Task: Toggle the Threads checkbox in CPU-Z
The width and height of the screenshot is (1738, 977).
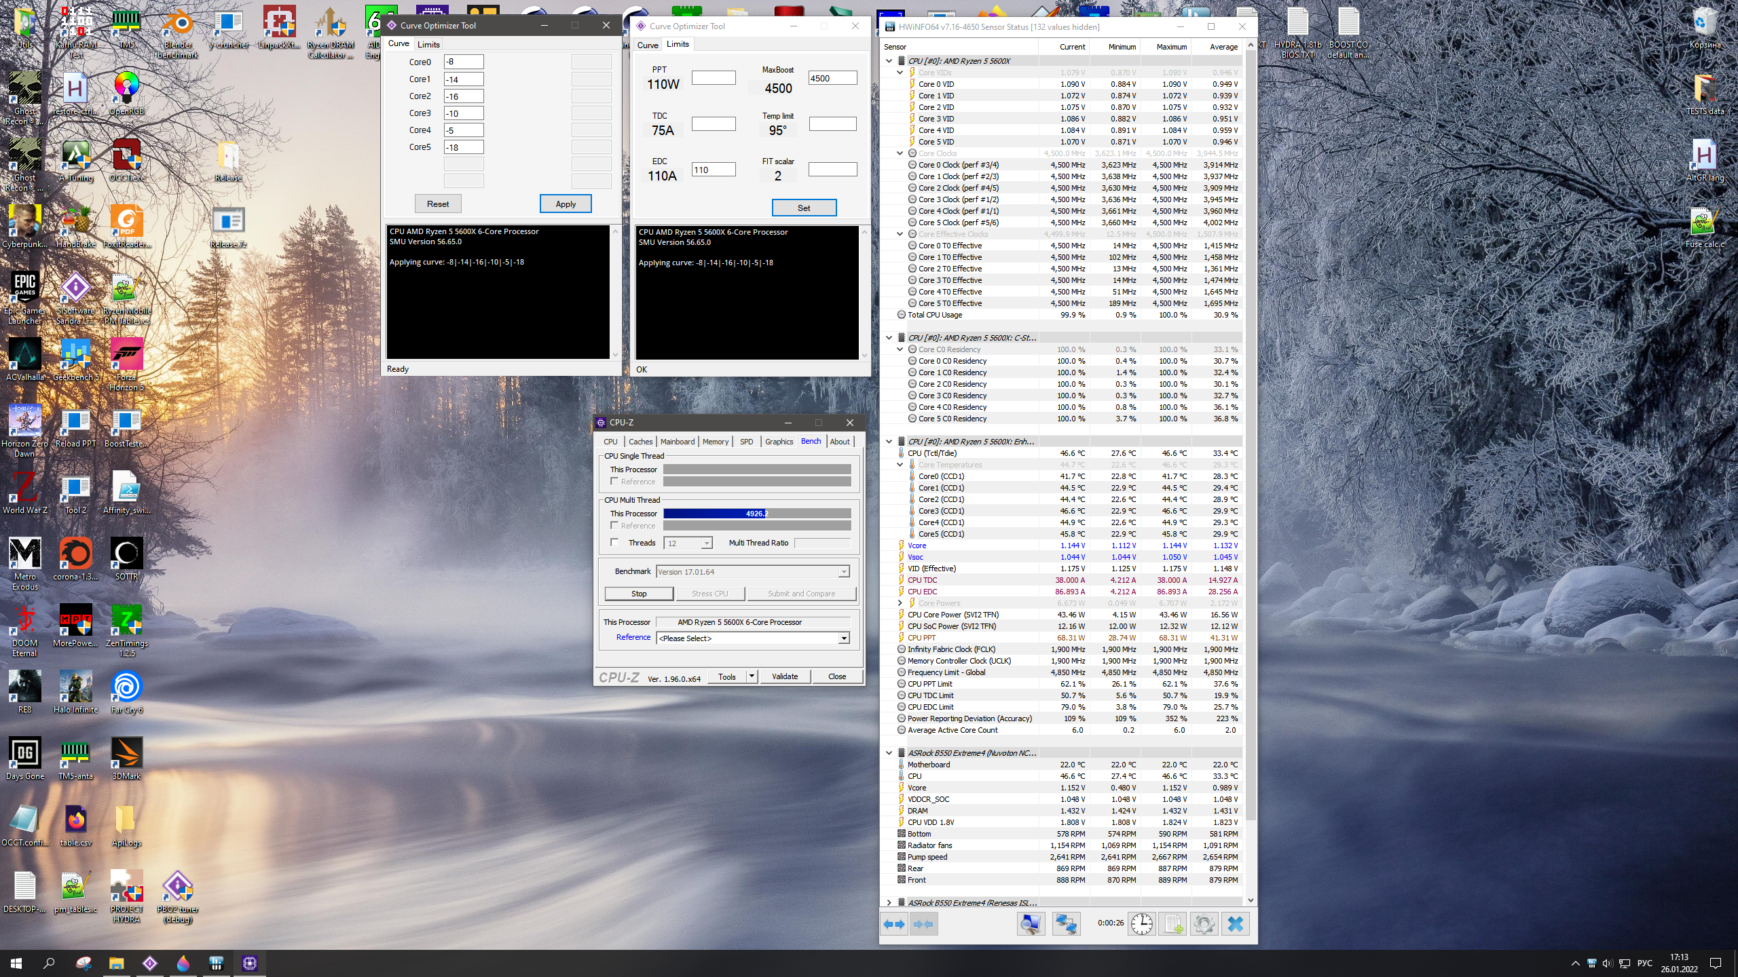Action: click(x=614, y=543)
